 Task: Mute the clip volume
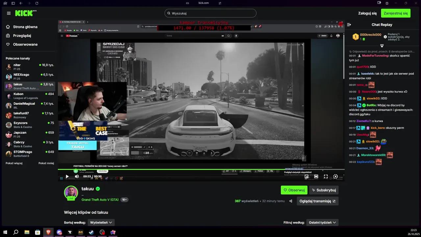click(77, 176)
